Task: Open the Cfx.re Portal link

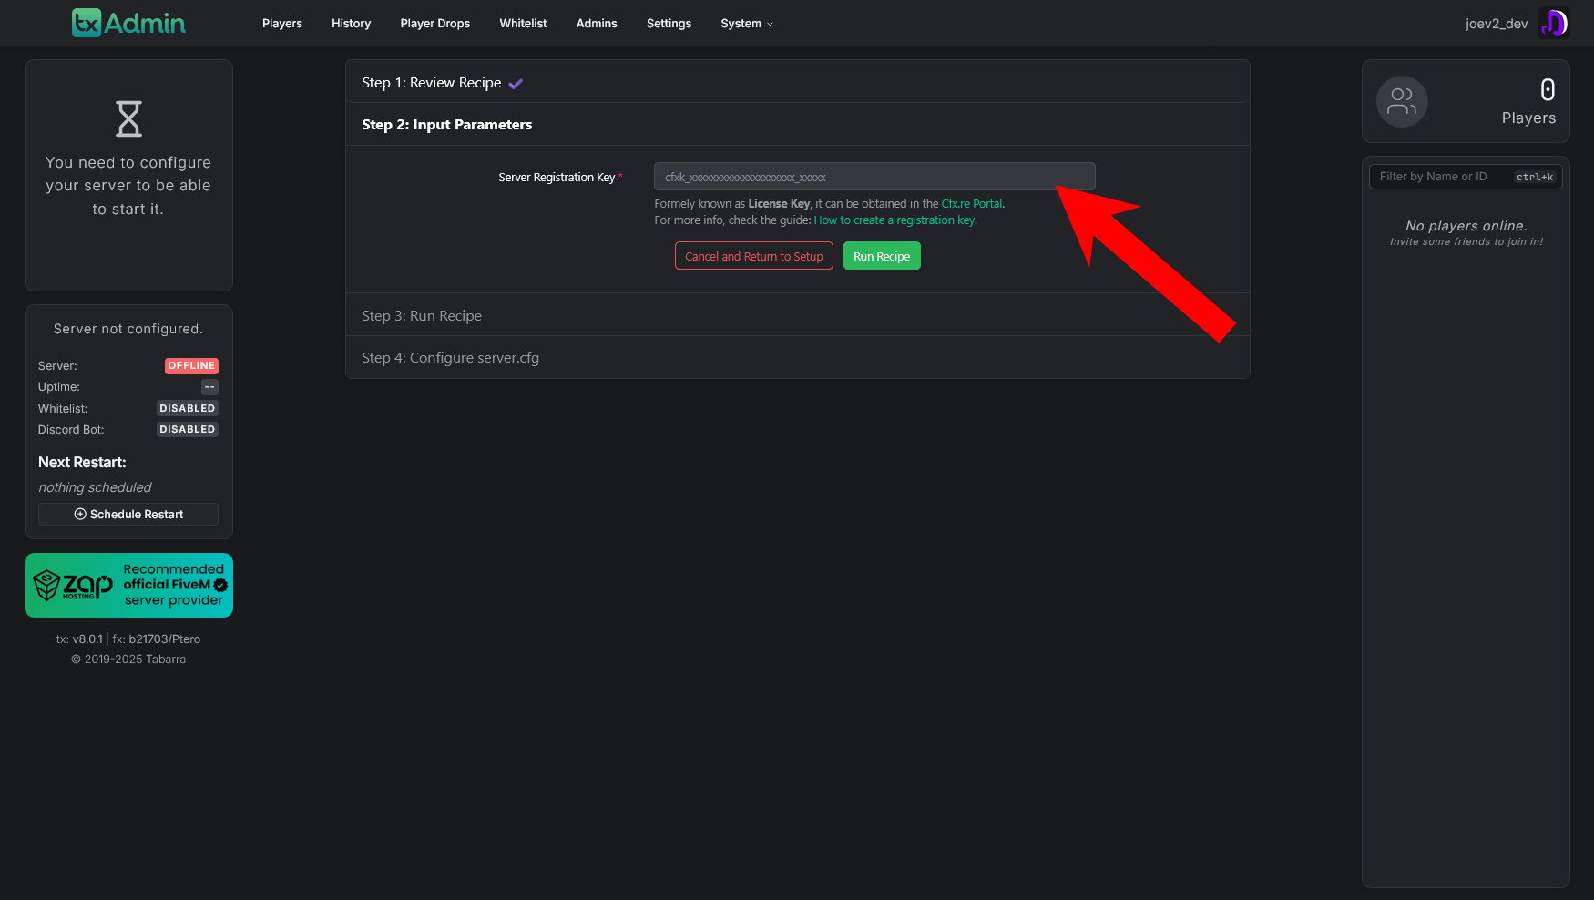Action: coord(972,204)
